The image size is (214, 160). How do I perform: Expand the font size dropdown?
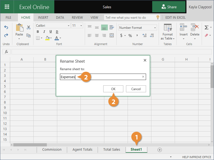tap(81, 26)
